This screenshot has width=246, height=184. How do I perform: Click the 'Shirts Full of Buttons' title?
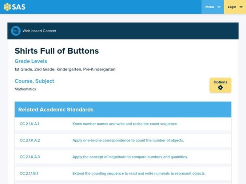tap(56, 51)
